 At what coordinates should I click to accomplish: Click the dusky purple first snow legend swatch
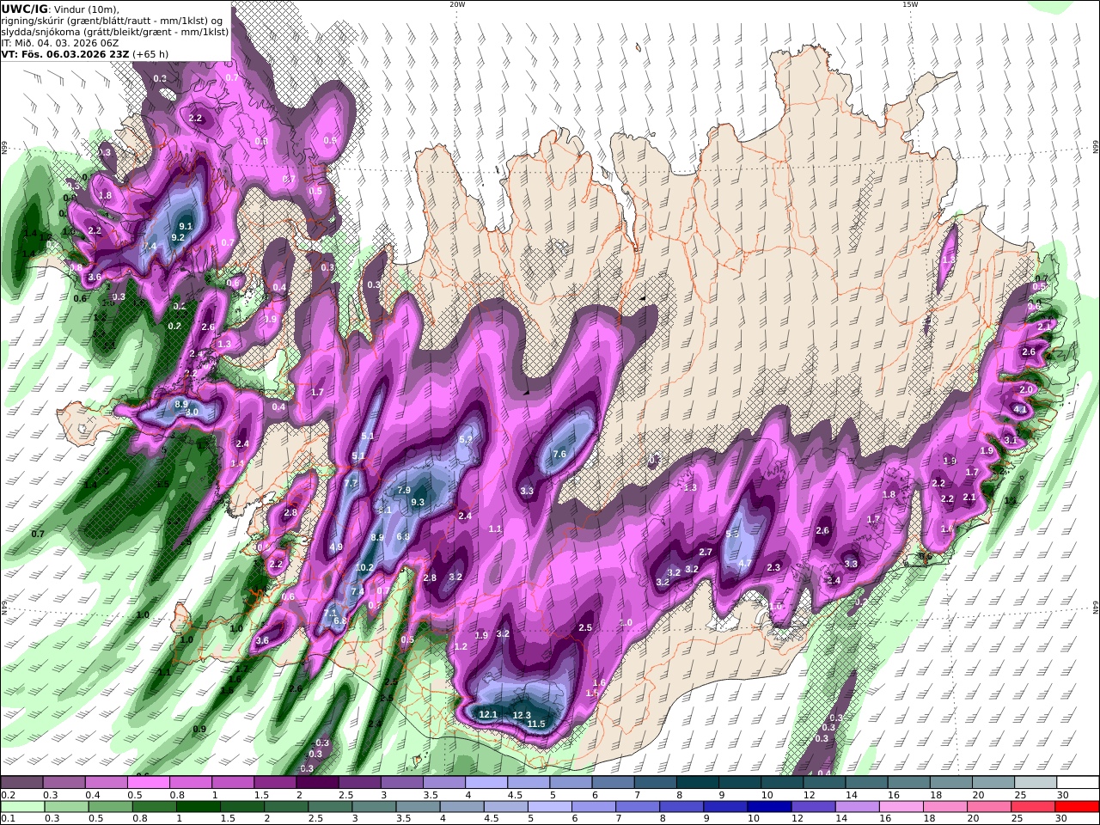pyautogui.click(x=21, y=783)
